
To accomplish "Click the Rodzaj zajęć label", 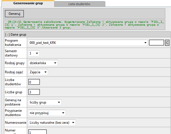I will pyautogui.click(x=14, y=72).
